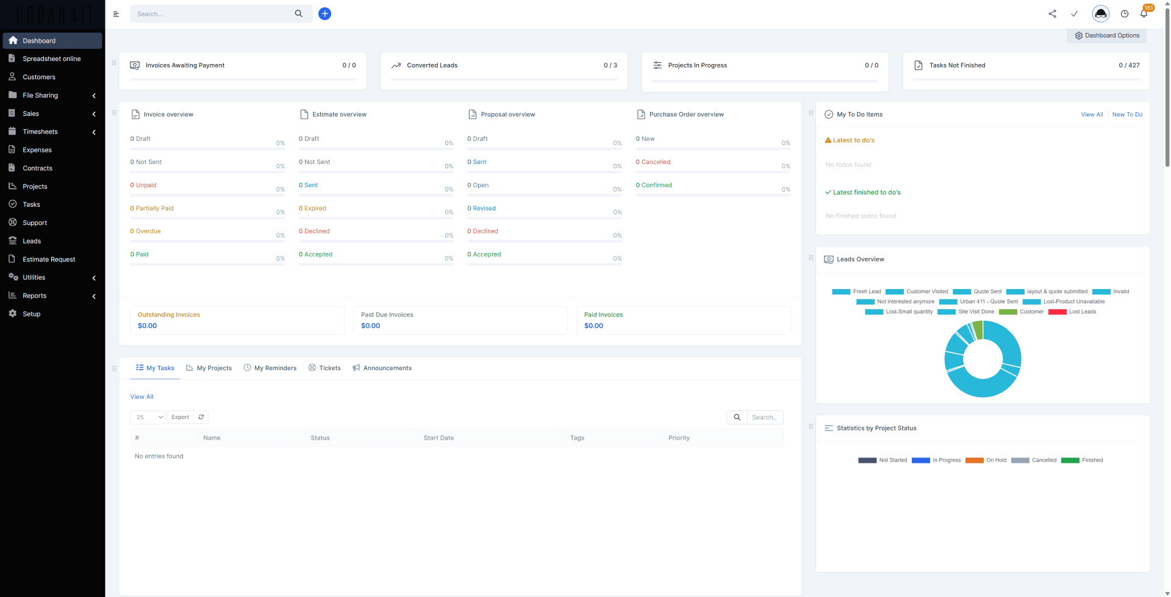Image resolution: width=1171 pixels, height=597 pixels.
Task: Toggle the sidebar menu hamburger icon
Action: pos(116,14)
